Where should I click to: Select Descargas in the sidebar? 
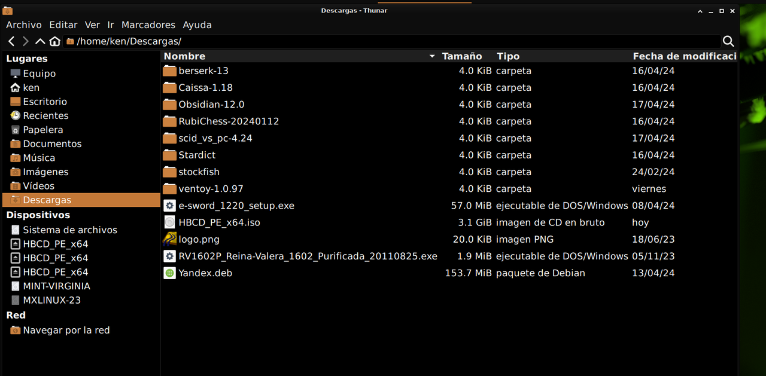[81, 200]
